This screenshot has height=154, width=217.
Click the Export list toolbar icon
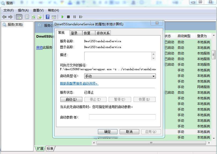click(x=39, y=17)
